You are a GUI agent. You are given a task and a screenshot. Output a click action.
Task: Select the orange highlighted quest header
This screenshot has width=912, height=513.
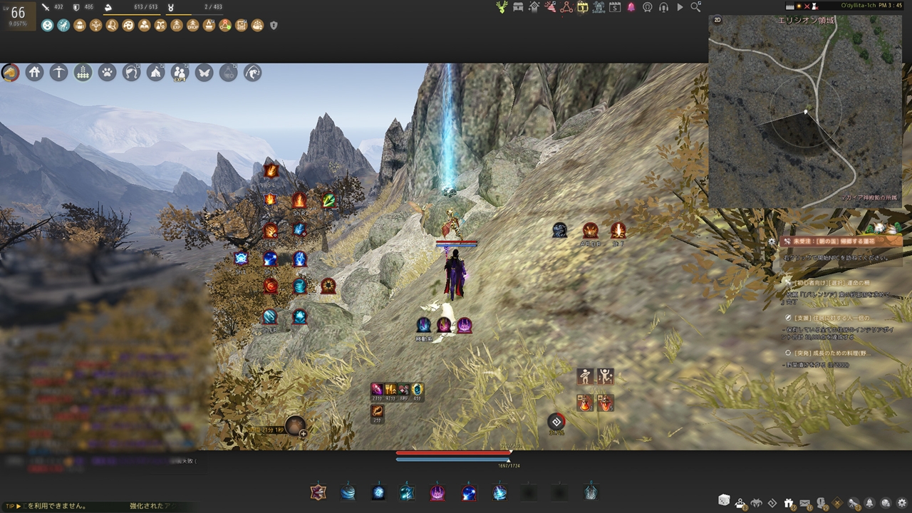pyautogui.click(x=841, y=242)
